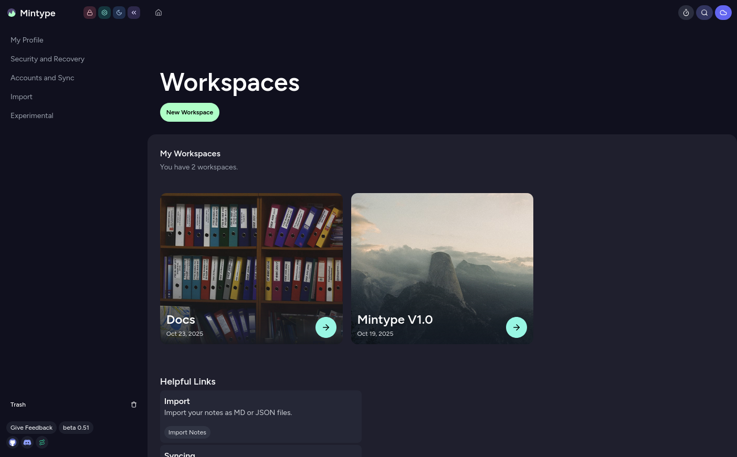The height and width of the screenshot is (457, 737).
Task: Collapse the sidebar with the double chevron
Action: [134, 13]
